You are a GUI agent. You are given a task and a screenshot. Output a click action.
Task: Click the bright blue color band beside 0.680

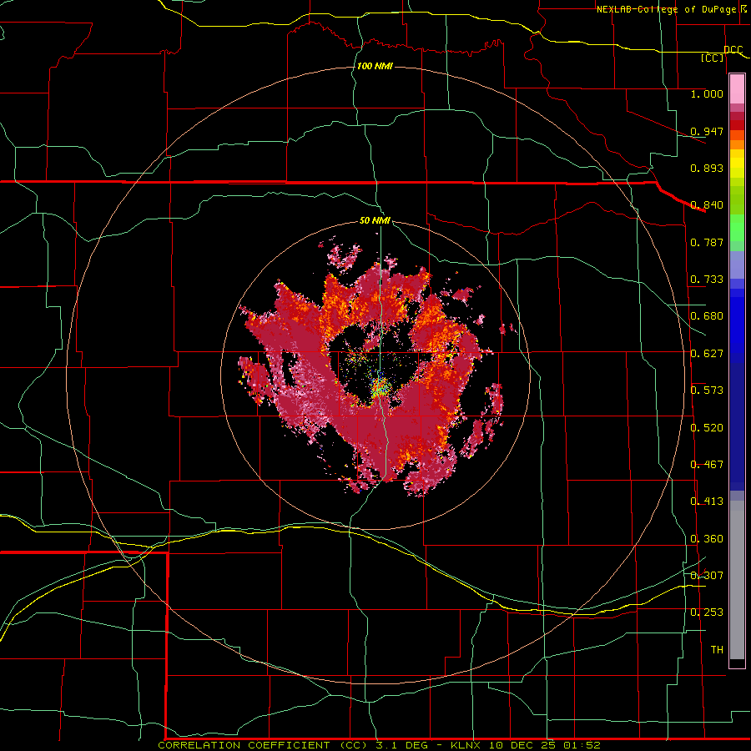click(x=737, y=319)
